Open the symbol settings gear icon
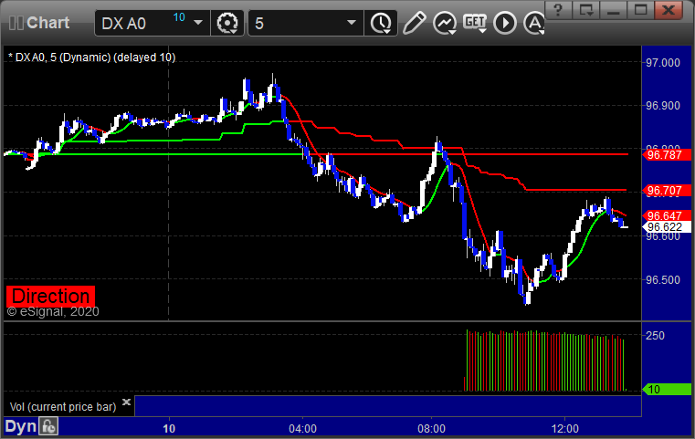 point(227,23)
